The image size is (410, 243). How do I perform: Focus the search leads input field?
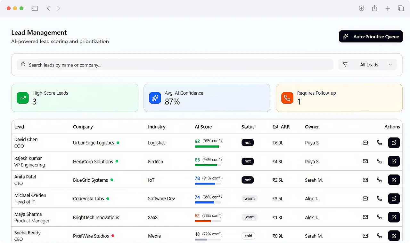175,65
